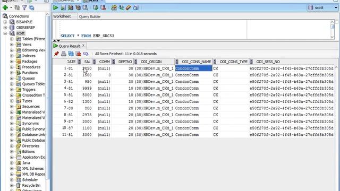Screen dimensions: 340x191
Task: Select the XML Schemas tree item
Action: (x=33, y=168)
